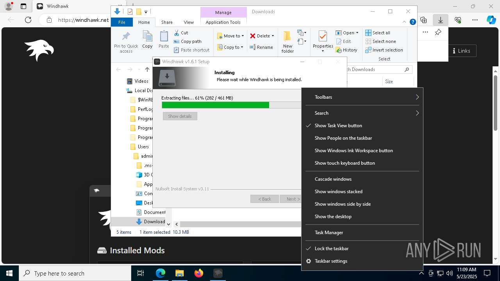Open the Move to dropdown
500x281 pixels.
pos(230,36)
